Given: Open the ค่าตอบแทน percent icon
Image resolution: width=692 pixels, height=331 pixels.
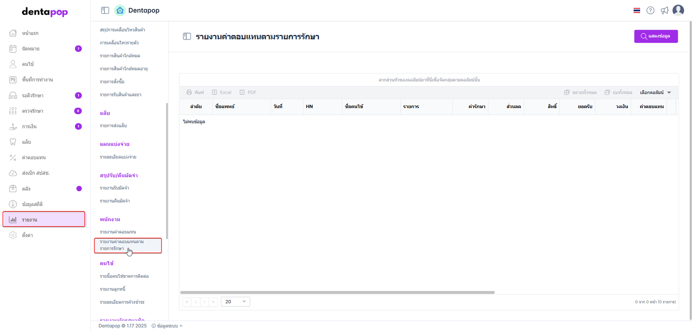Looking at the screenshot, I should (x=13, y=158).
